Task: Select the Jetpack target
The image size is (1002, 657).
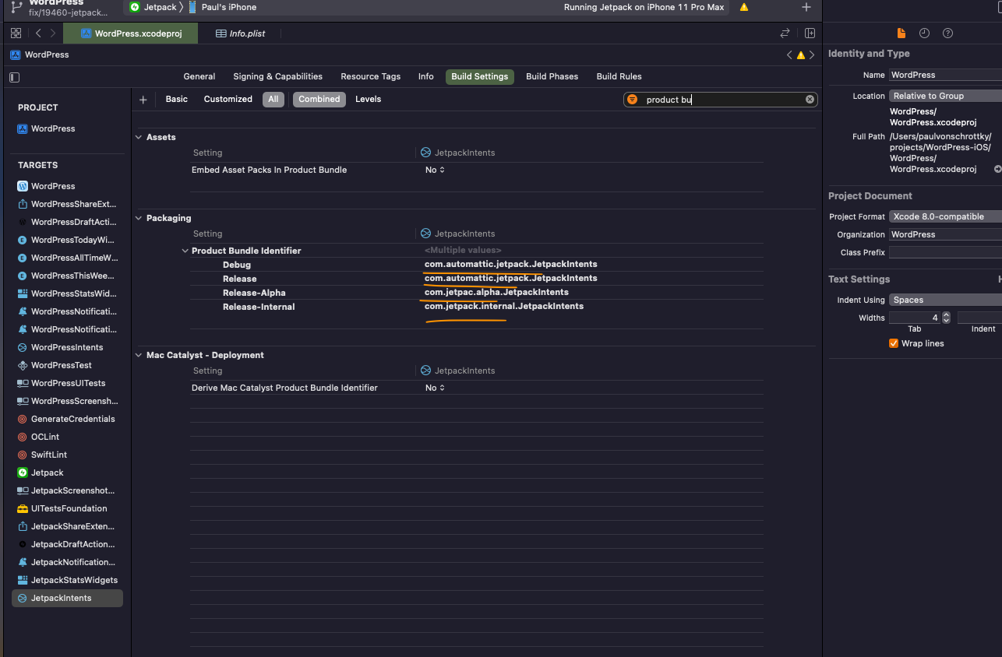Action: pyautogui.click(x=48, y=473)
